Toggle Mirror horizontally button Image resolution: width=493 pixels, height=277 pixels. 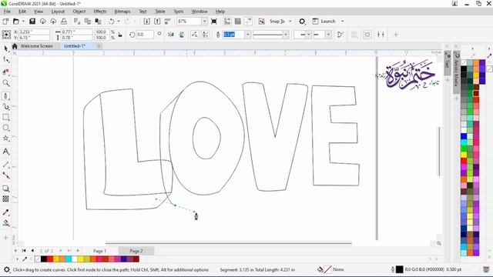[x=171, y=35]
